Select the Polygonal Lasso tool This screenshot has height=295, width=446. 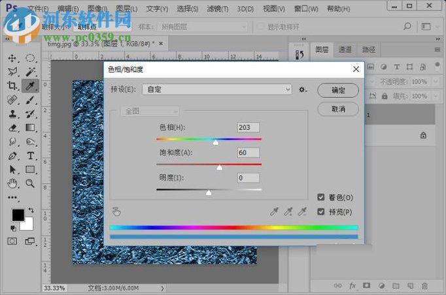point(12,72)
